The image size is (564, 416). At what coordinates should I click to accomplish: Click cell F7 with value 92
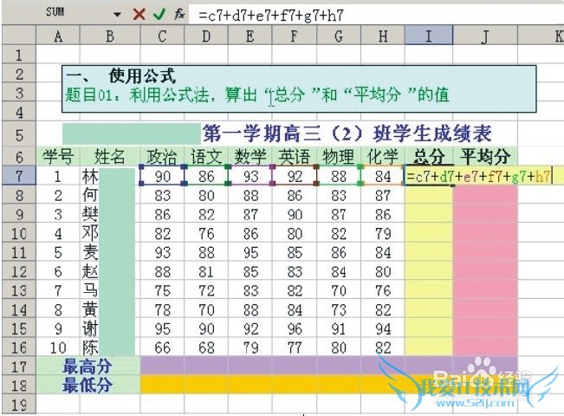295,176
